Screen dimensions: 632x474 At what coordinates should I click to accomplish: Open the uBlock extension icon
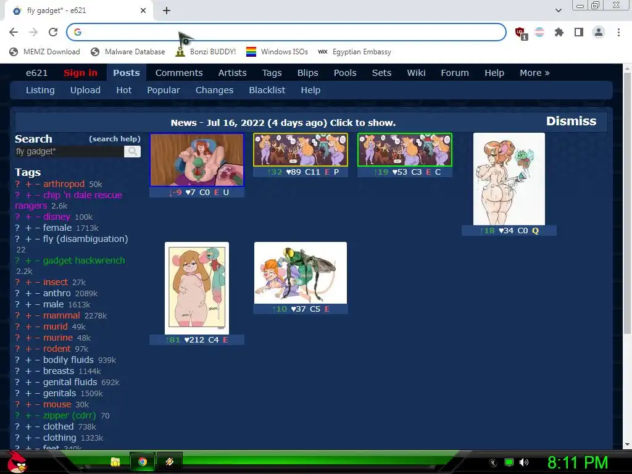click(x=521, y=33)
